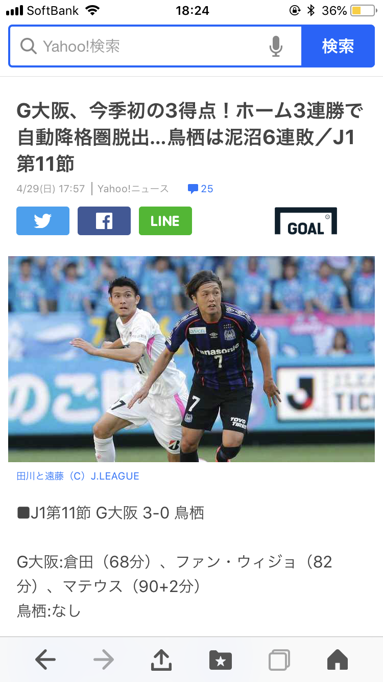Screen dimensions: 383x682
Task: Open the bookmarks star folder
Action: pyautogui.click(x=221, y=660)
